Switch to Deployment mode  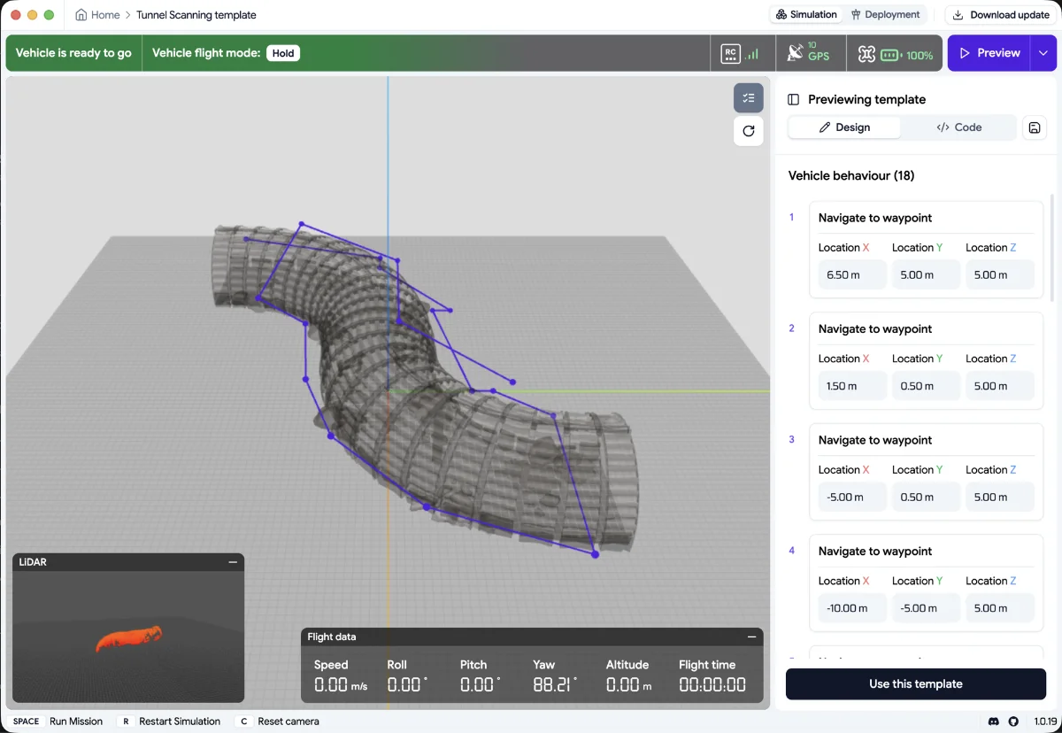[885, 15]
